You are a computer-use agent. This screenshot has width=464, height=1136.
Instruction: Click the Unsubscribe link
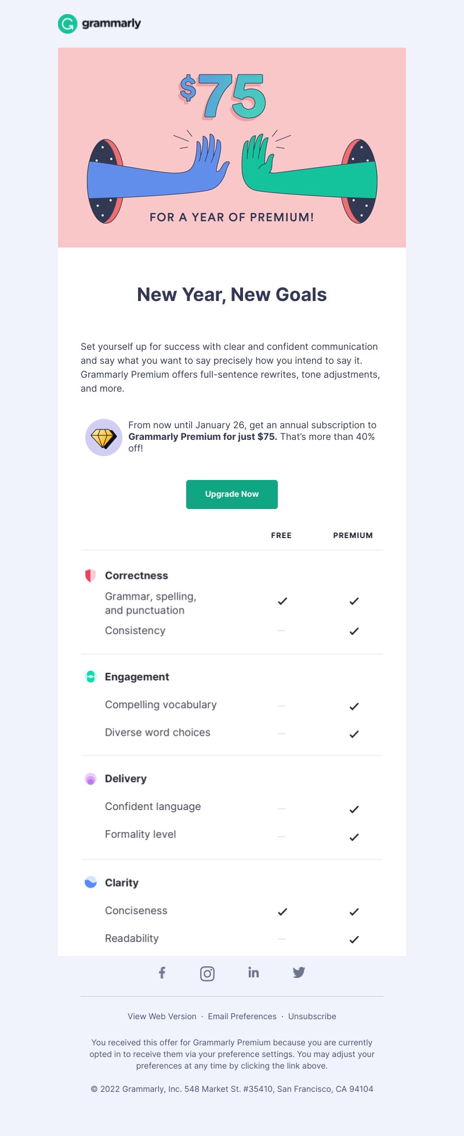[x=312, y=1016]
